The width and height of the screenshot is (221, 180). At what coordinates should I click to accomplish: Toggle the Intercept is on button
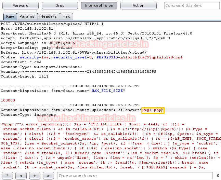coord(99,5)
